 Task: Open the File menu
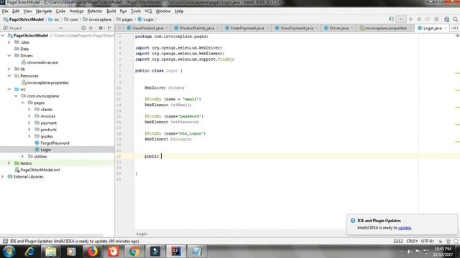[5, 11]
